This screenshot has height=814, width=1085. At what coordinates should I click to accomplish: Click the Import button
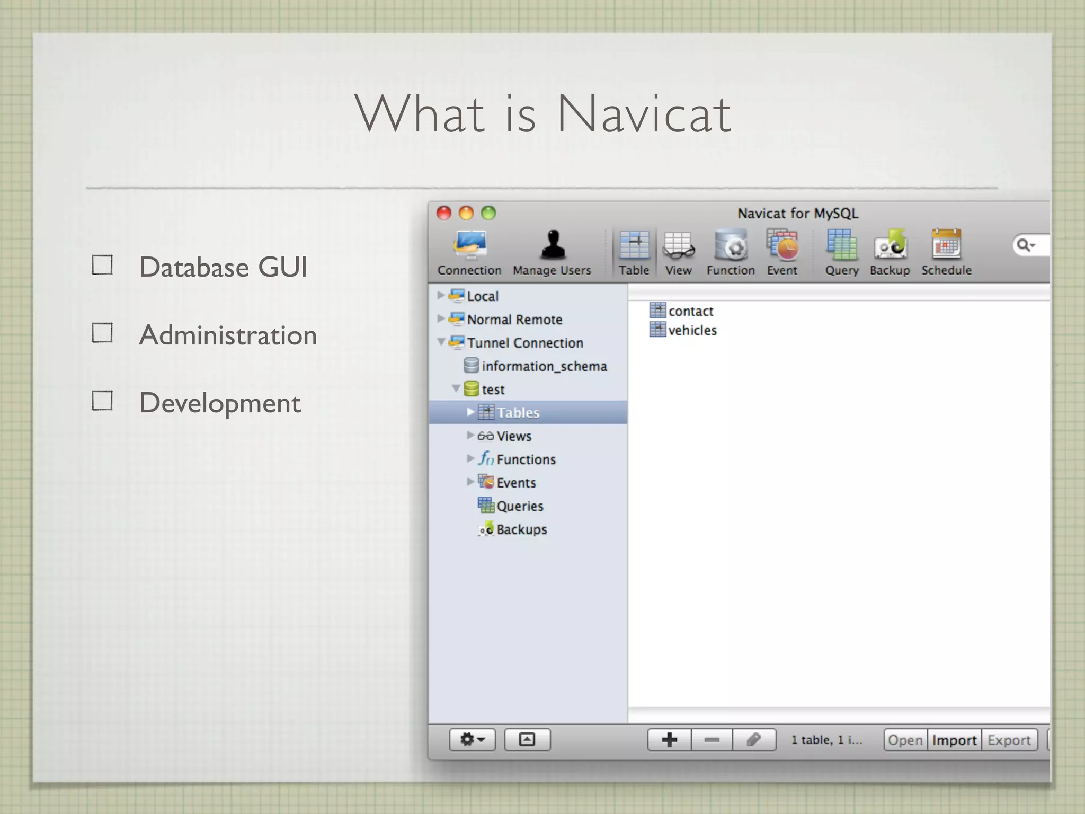[954, 740]
